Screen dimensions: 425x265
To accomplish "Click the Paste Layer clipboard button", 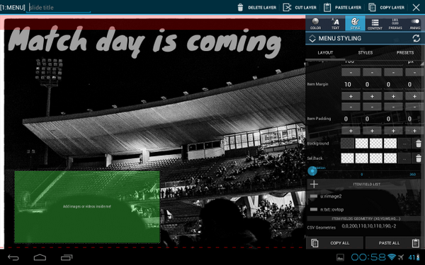I will [342, 8].
